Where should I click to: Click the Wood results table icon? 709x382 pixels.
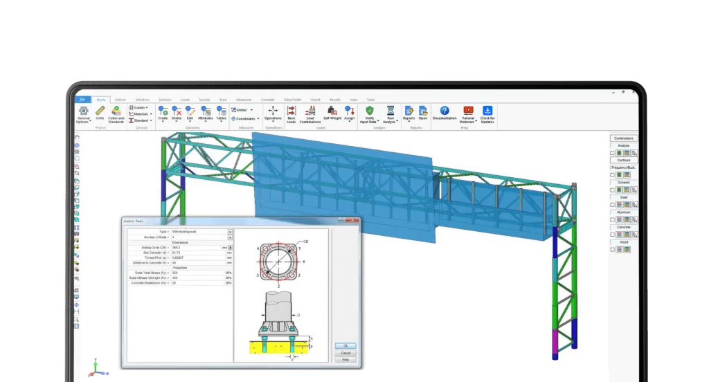point(627,250)
